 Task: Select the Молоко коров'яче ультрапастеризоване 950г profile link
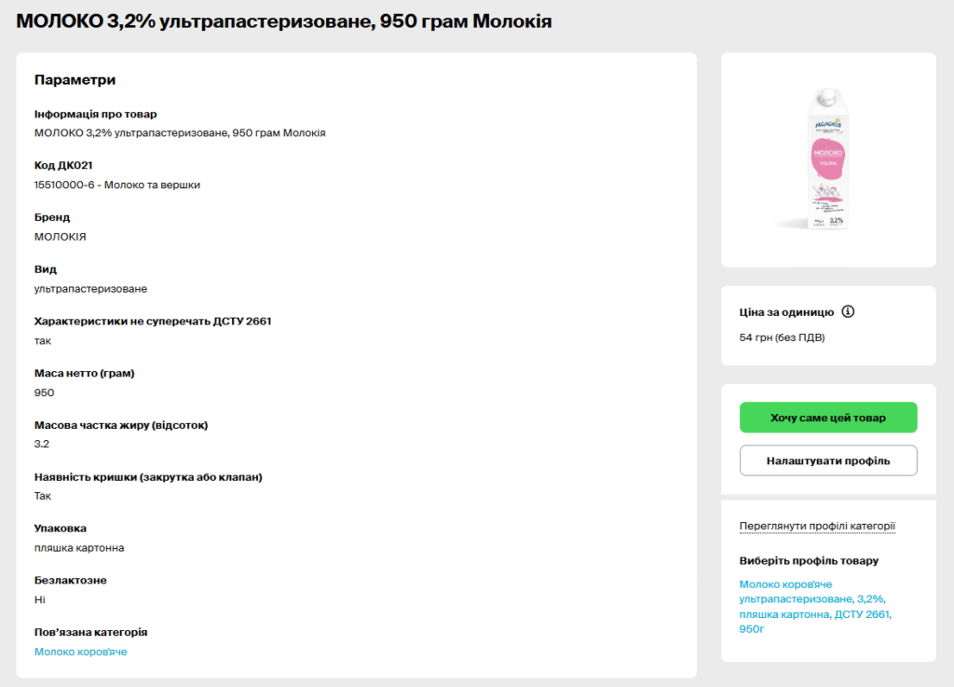coord(816,606)
